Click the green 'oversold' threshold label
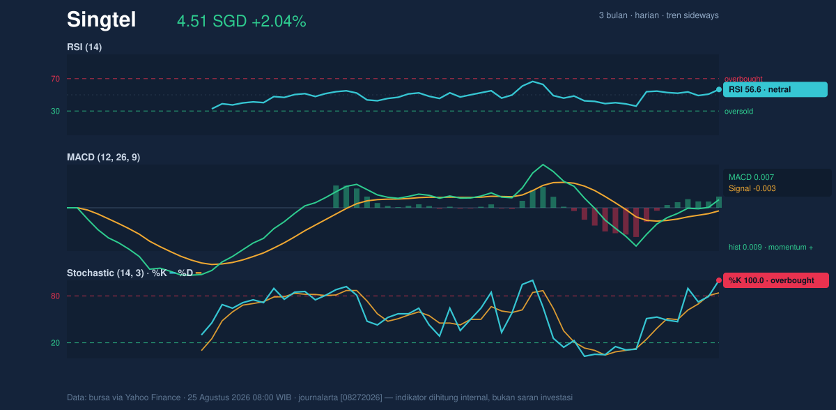This screenshot has height=410, width=836. [x=738, y=111]
